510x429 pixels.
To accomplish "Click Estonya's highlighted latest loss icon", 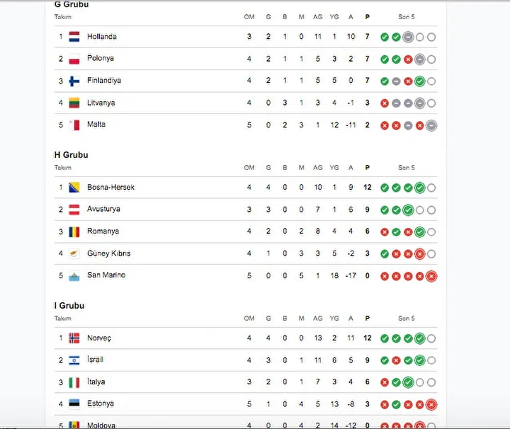I will (431, 405).
